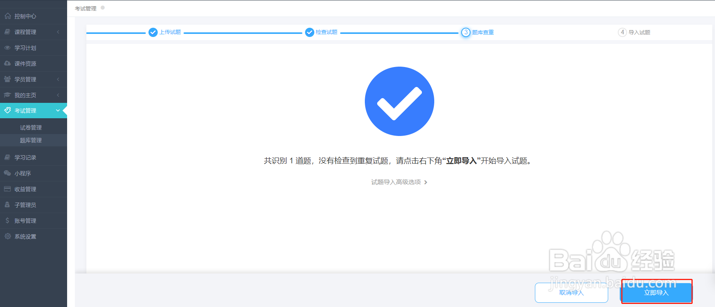The image size is (715, 307).
Task: Expand the 我的主页 submenu arrow
Action: tap(58, 95)
